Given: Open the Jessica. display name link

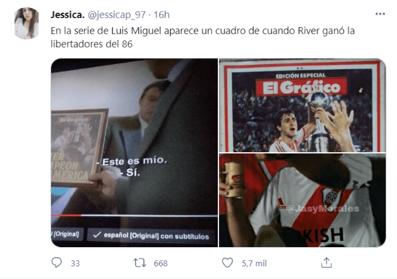Looking at the screenshot, I should [x=67, y=15].
